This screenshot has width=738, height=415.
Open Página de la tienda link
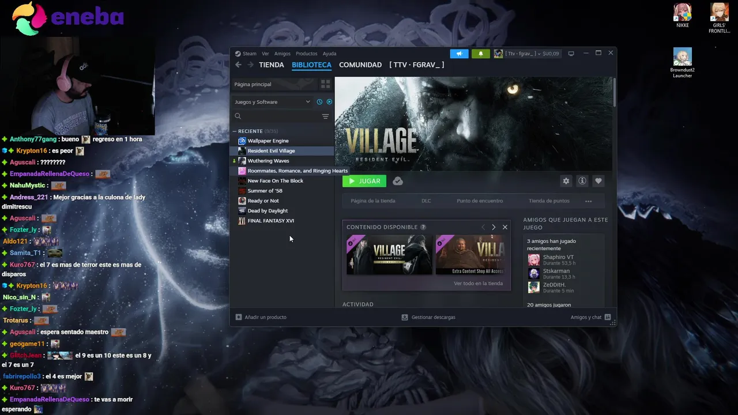pyautogui.click(x=373, y=201)
